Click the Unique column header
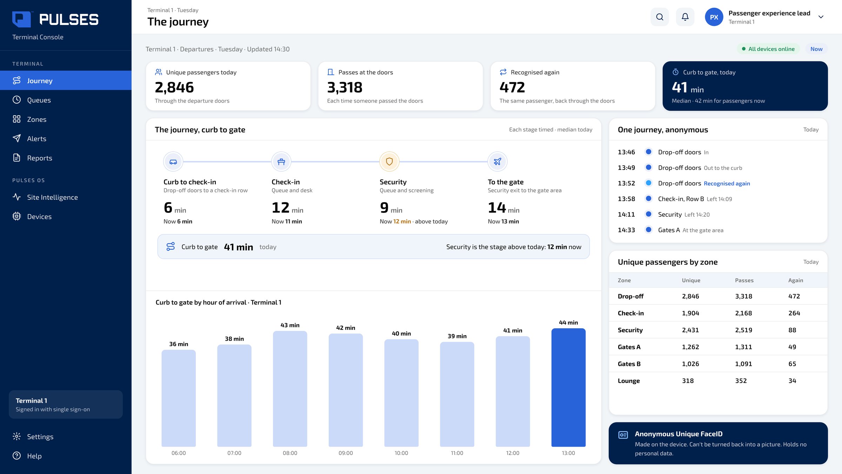Screen dimensions: 842x474 pyautogui.click(x=691, y=280)
